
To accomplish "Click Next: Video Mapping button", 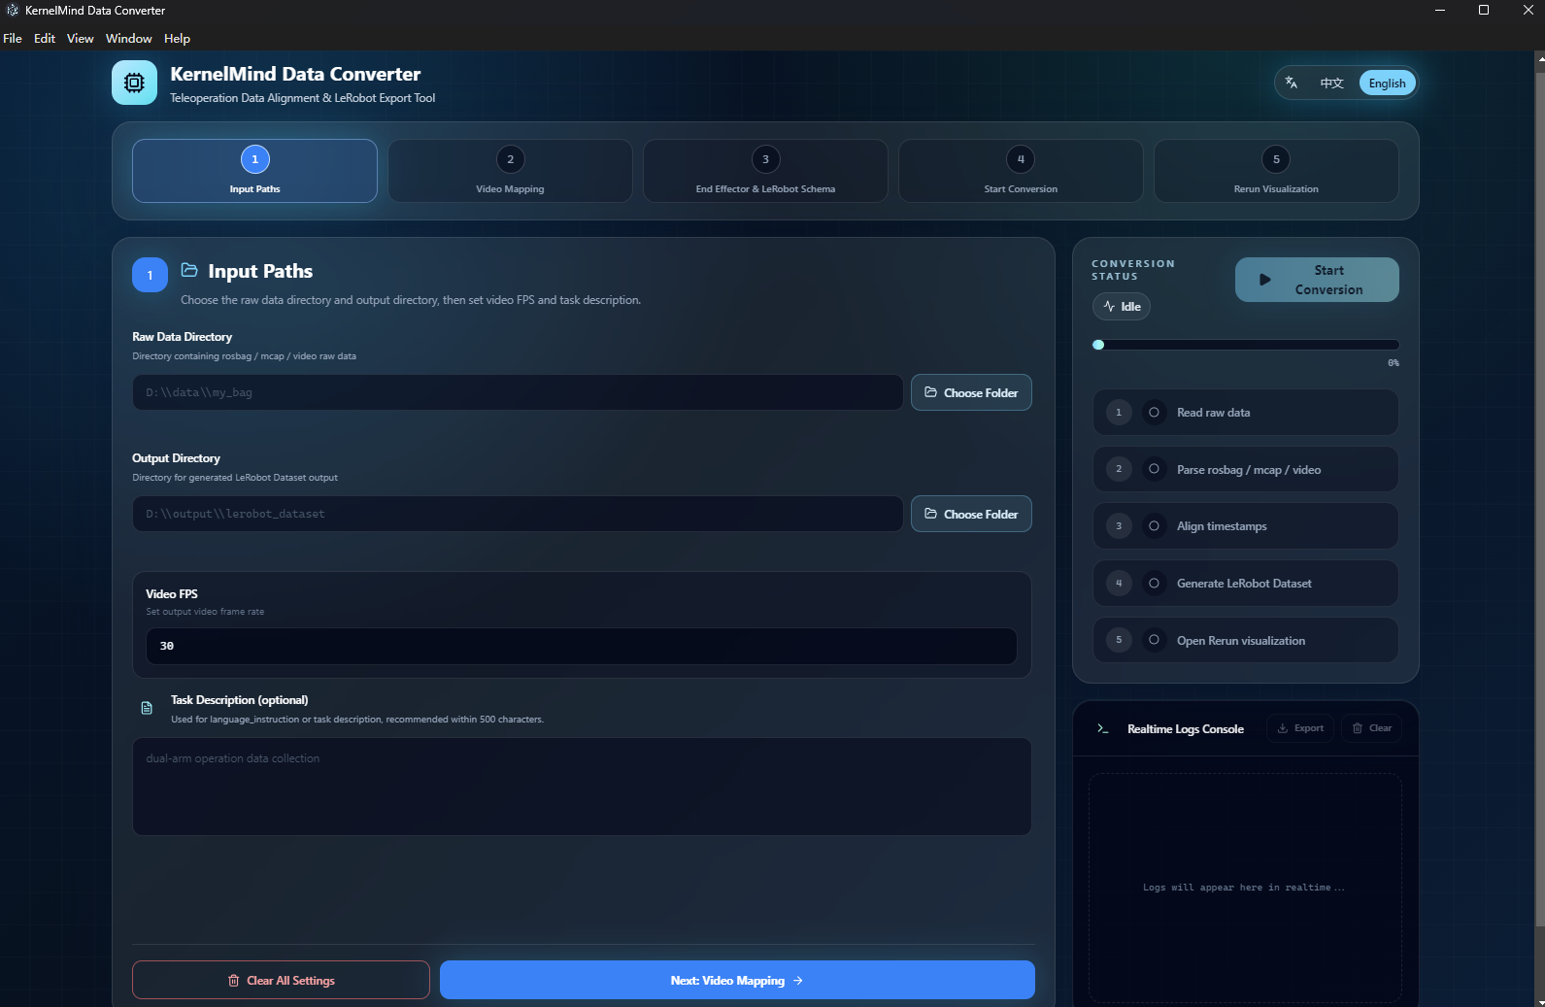I will tap(737, 980).
